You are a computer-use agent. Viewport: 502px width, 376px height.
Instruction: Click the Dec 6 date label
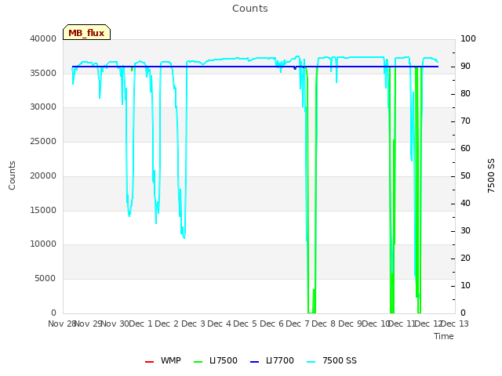(x=271, y=324)
